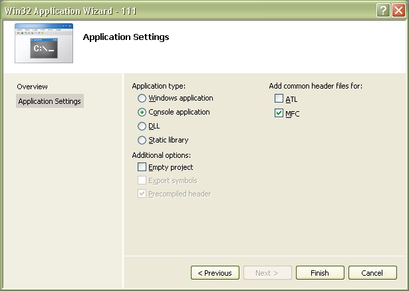This screenshot has height=291, width=409.
Task: Click the 'Additional options:' label
Action: pyautogui.click(x=161, y=155)
